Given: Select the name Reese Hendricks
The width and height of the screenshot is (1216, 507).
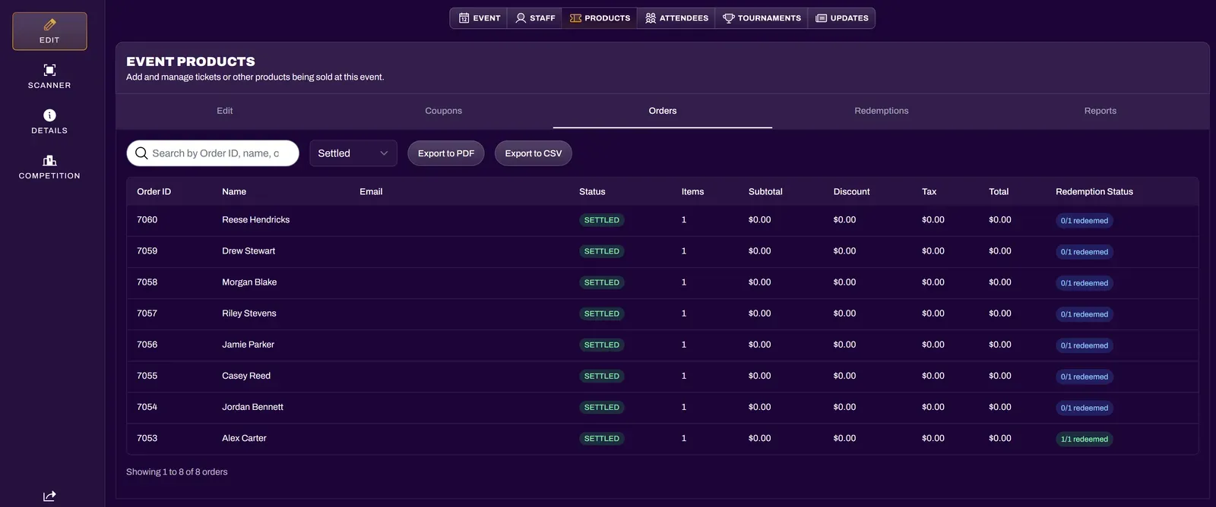Looking at the screenshot, I should [x=256, y=220].
